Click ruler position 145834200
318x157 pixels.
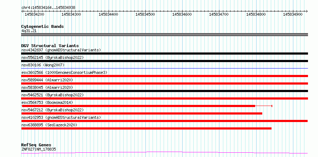pyautogui.click(x=34, y=14)
